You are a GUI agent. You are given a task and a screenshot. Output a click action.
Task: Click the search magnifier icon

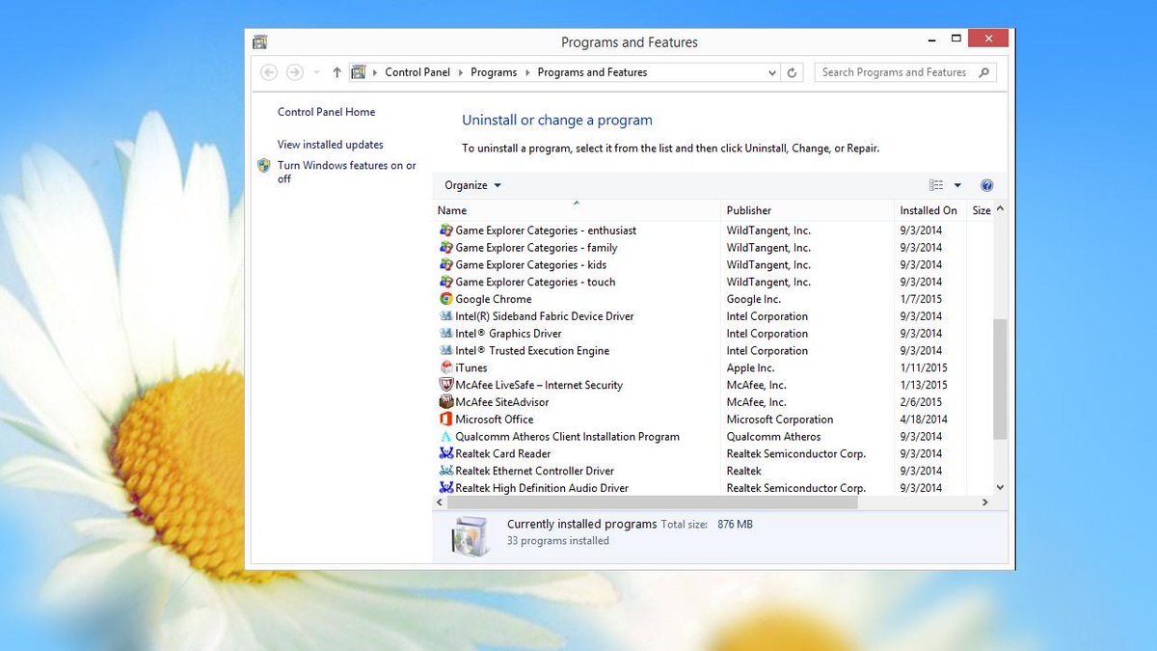(983, 72)
